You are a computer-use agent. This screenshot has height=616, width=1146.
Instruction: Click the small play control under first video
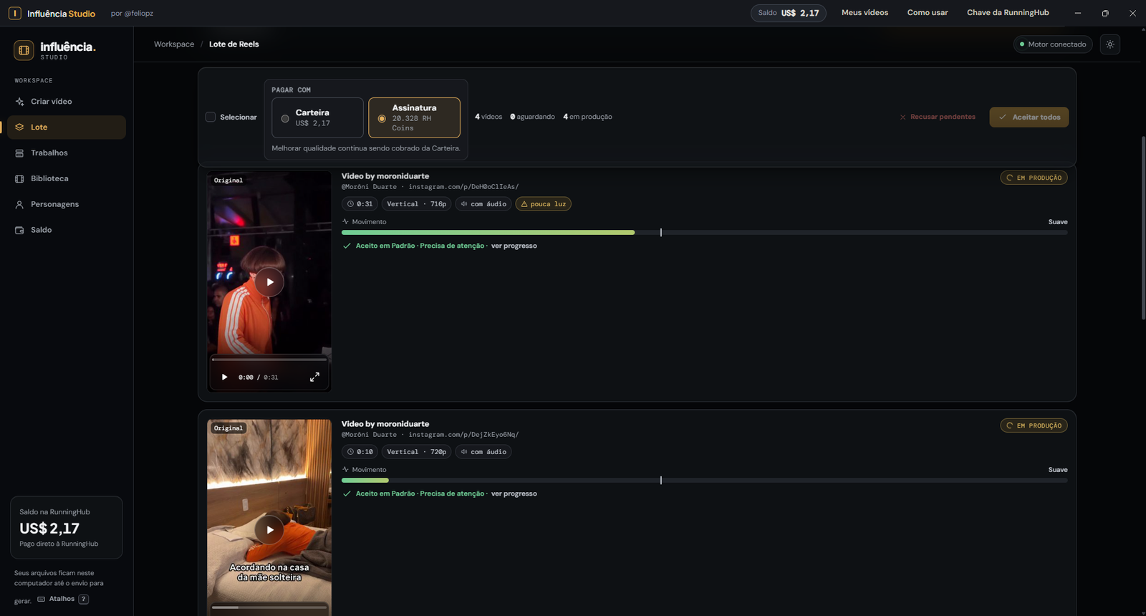pos(224,377)
